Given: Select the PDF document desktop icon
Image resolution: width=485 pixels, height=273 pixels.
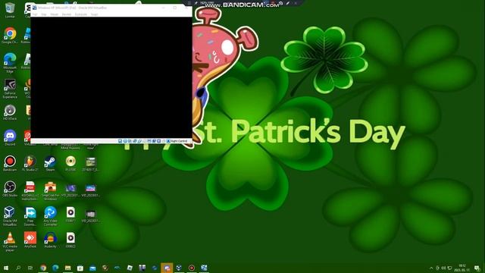Looking at the screenshot, I should [30, 190].
